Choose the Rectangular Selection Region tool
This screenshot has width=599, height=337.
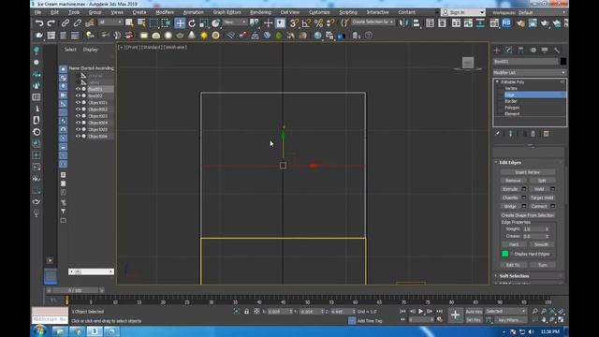point(153,23)
